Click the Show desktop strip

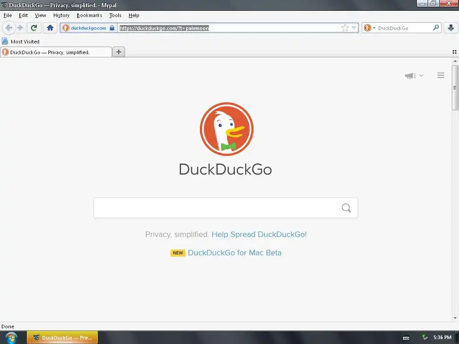tap(457, 338)
